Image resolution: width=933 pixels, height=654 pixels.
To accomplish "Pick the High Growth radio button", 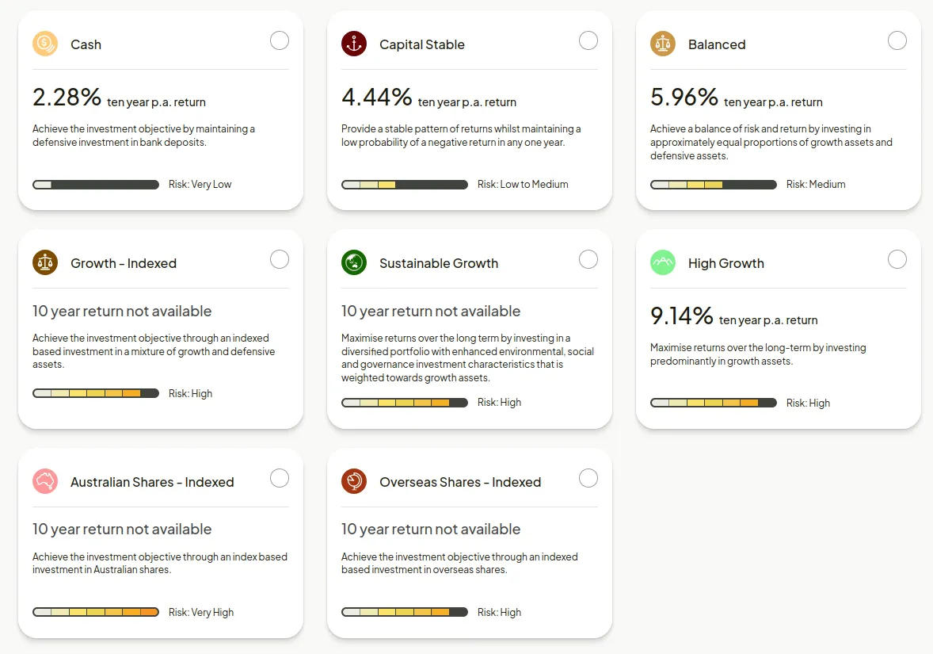I will [897, 259].
